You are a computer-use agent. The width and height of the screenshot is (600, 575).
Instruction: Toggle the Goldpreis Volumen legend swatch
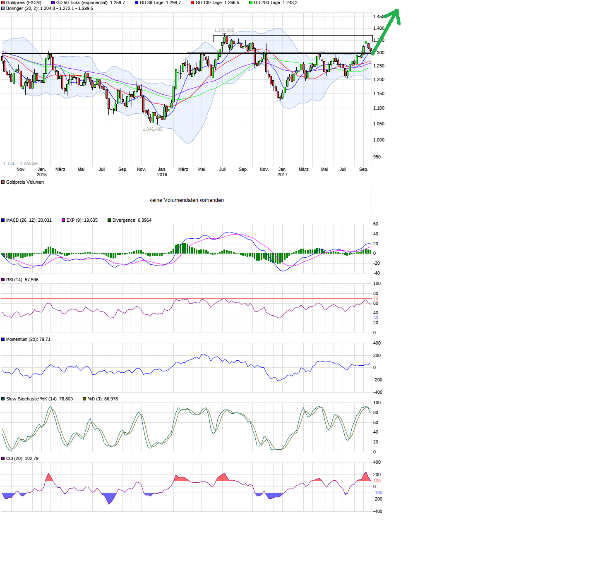point(3,182)
